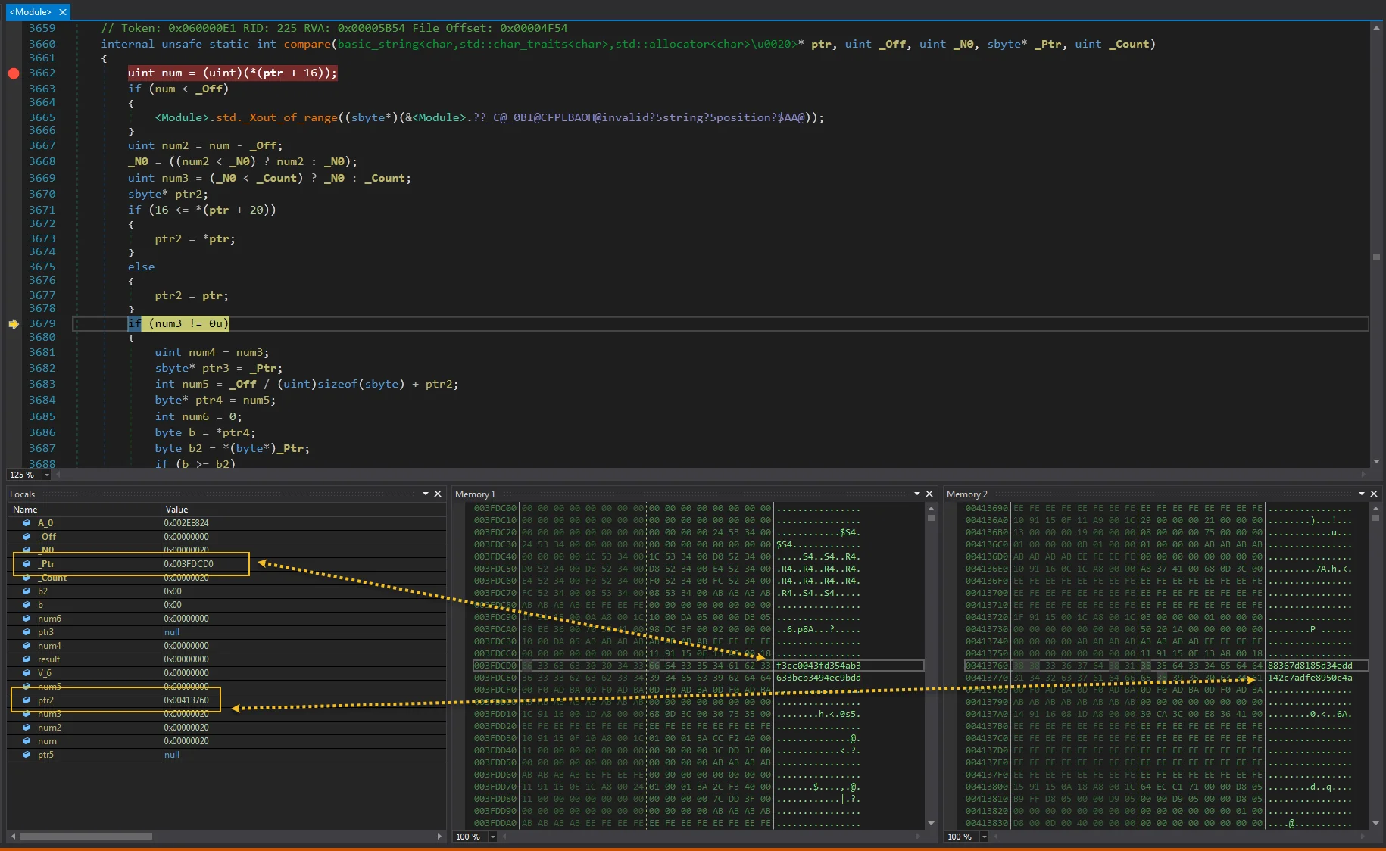The image size is (1386, 851).
Task: Click memory address 003FDCD0 in Memory 1
Action: [495, 666]
